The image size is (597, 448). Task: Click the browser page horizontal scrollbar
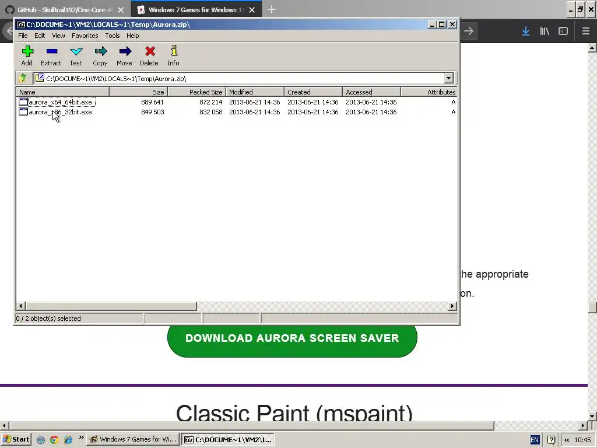(251, 425)
